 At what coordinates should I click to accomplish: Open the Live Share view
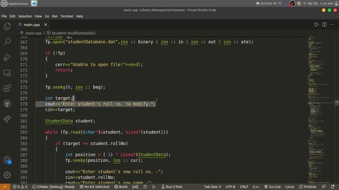tap(7, 119)
